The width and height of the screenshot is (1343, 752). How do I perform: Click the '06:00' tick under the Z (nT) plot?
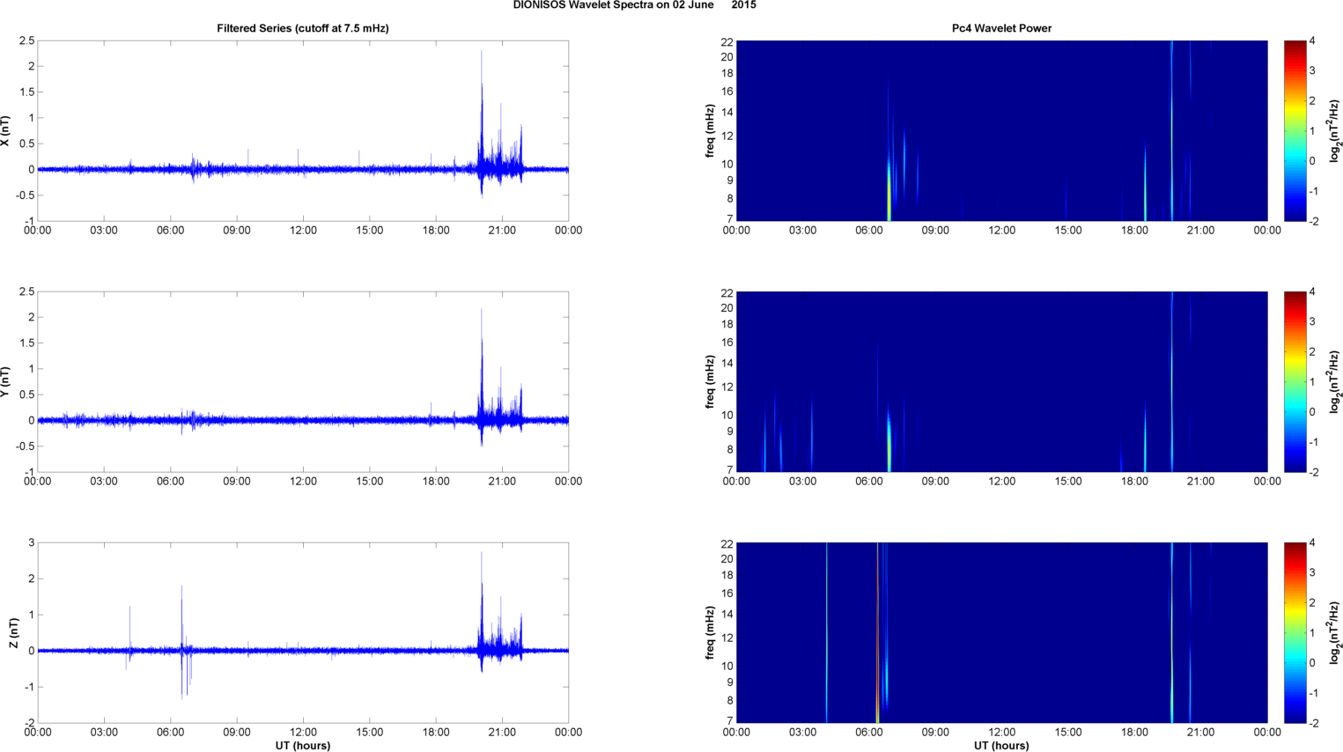(170, 733)
